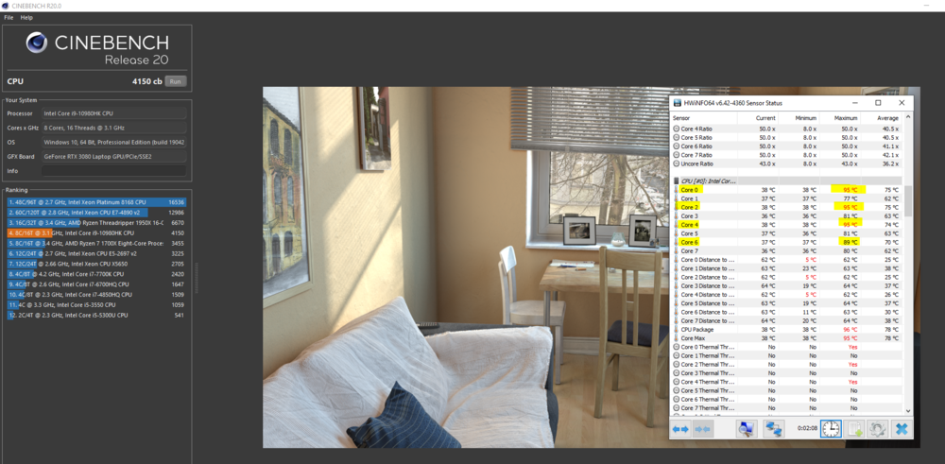Screen dimensions: 945x464
Task: Open the File menu in Cinebench
Action: [x=9, y=17]
